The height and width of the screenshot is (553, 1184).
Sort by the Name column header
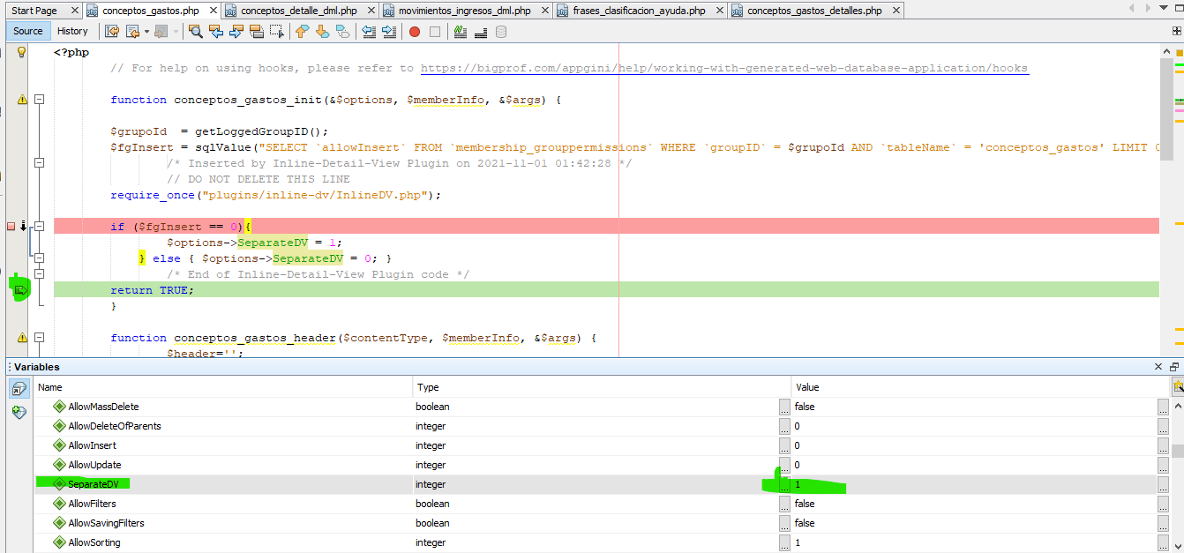pos(222,387)
